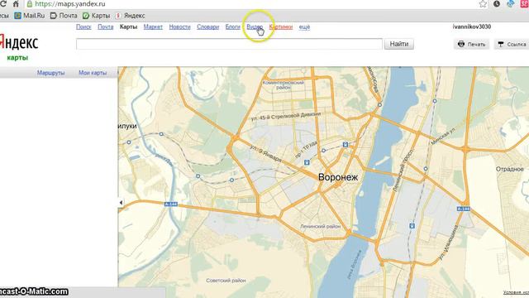529x298 pixels.
Task: Open the Яндекс bookmark
Action: (x=131, y=16)
